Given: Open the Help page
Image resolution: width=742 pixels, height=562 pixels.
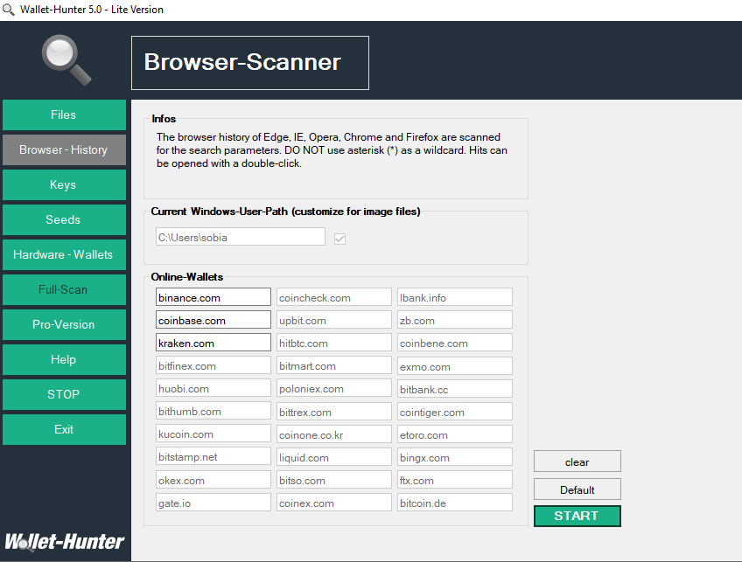Looking at the screenshot, I should [x=65, y=360].
